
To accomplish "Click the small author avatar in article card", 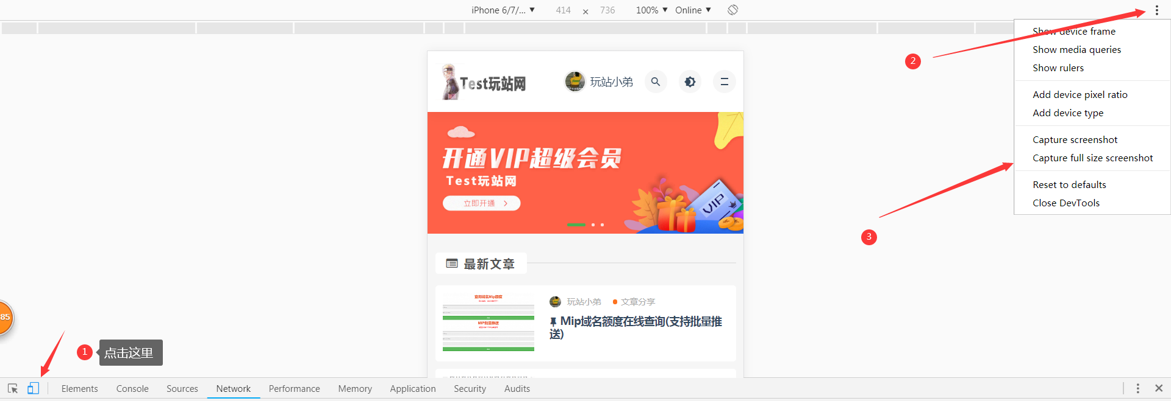I will (x=555, y=302).
